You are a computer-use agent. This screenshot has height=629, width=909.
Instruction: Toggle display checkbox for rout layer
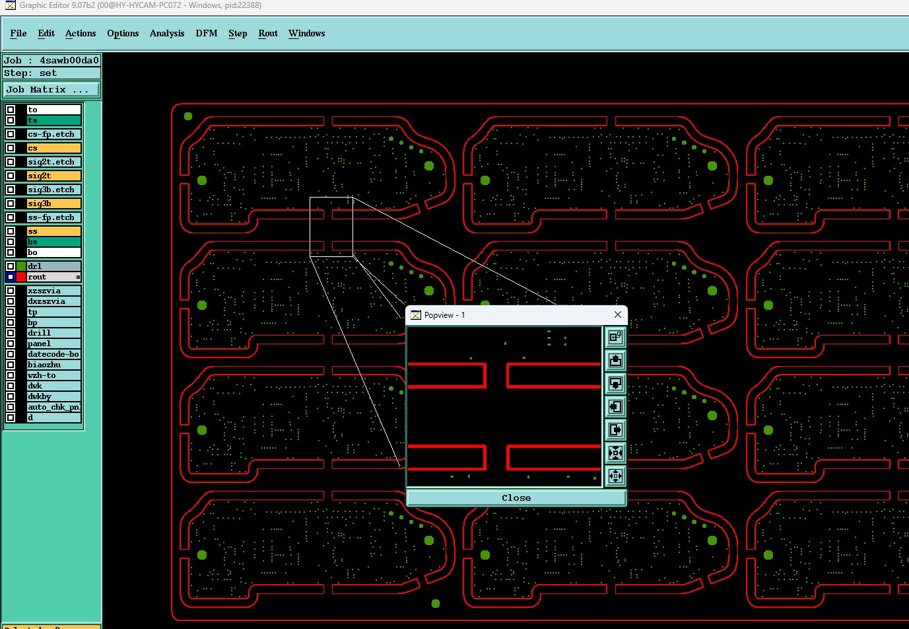click(11, 277)
